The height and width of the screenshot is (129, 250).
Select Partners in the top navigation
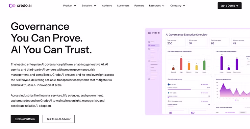coord(139,6)
